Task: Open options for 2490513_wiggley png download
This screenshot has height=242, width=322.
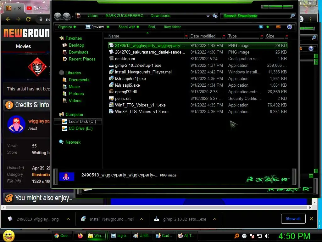Action: coord(68,219)
